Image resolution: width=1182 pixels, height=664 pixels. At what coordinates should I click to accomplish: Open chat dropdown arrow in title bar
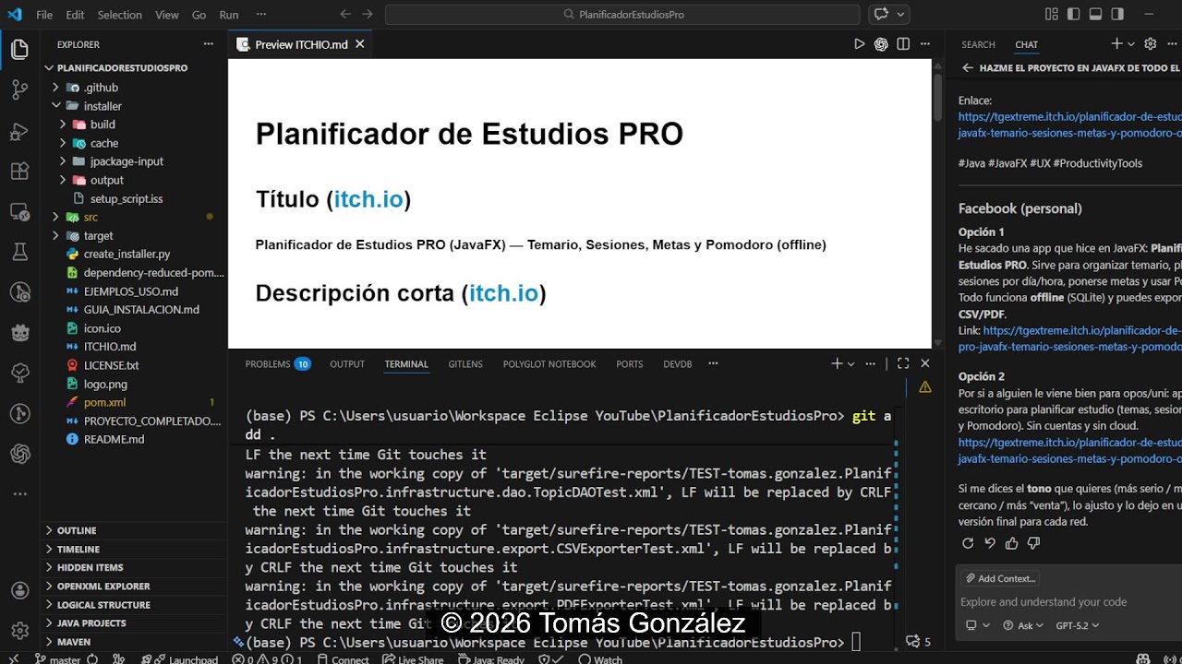coord(900,15)
